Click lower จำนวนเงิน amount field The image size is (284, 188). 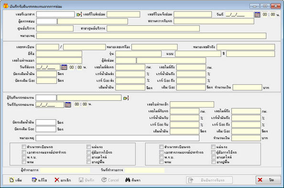click(x=246, y=138)
